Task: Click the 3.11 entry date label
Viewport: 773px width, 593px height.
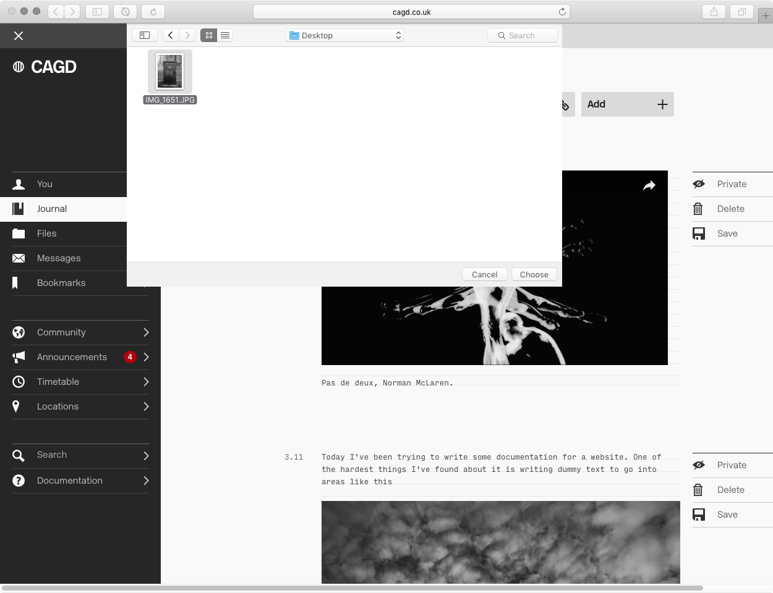Action: 294,457
